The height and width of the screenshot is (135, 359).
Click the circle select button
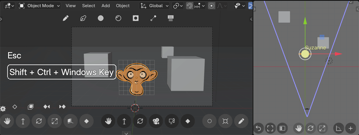coord(209,121)
